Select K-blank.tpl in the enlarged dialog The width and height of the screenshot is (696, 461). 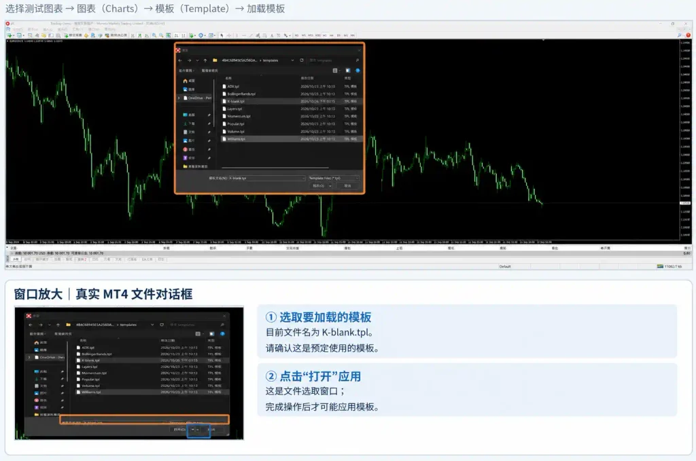(x=152, y=361)
